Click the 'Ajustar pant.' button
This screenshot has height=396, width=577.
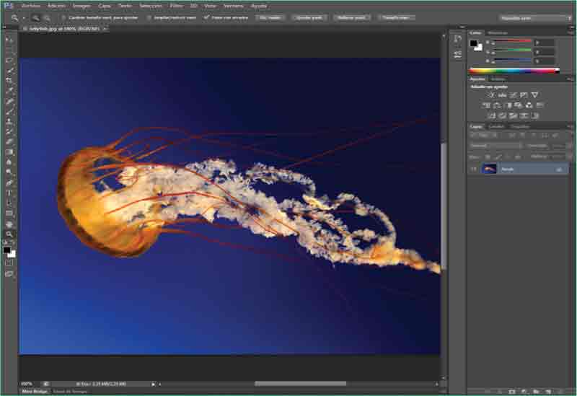point(308,17)
